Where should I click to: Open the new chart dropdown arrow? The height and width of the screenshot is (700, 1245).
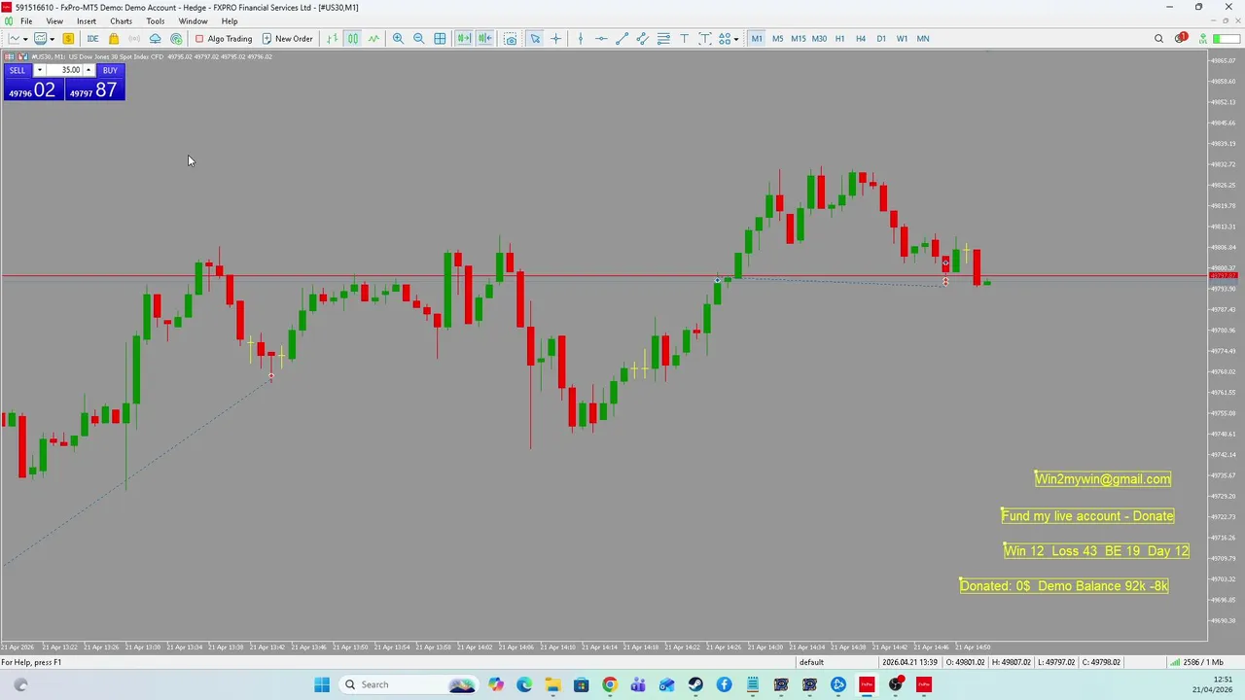point(25,39)
